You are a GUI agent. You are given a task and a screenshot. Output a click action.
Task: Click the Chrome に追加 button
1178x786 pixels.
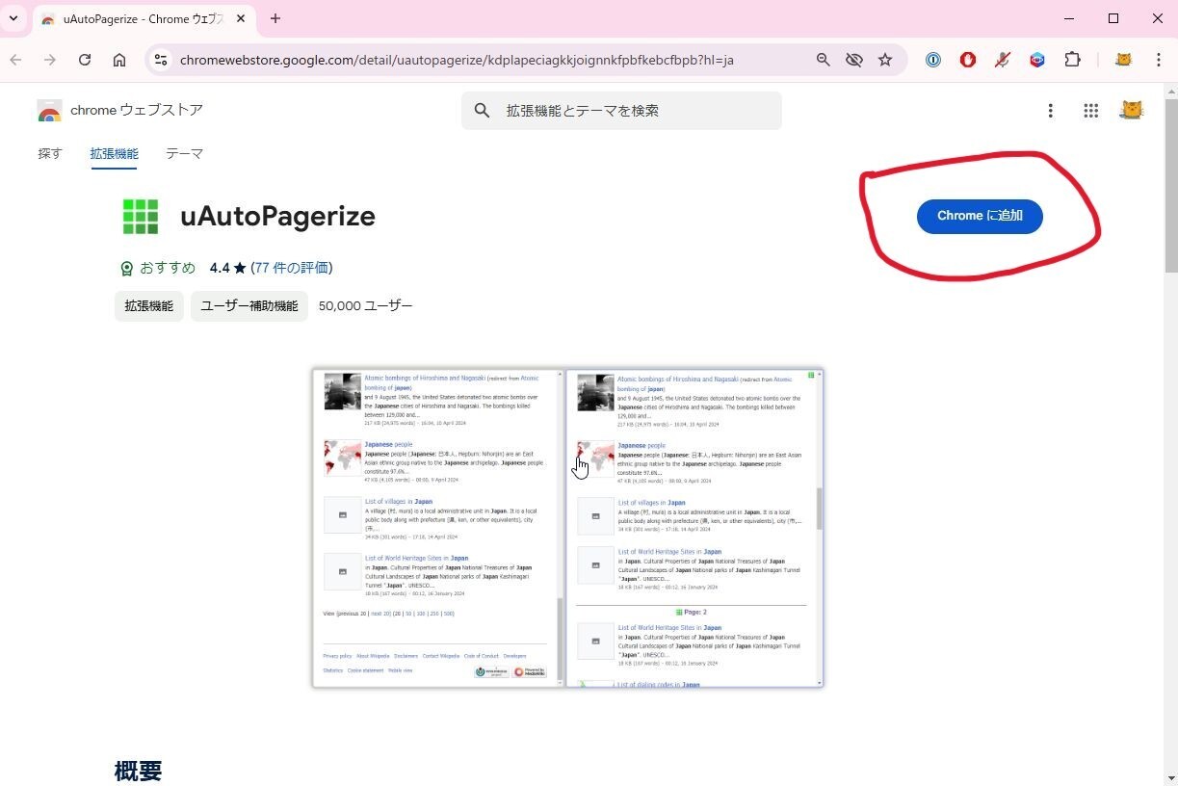(x=980, y=216)
